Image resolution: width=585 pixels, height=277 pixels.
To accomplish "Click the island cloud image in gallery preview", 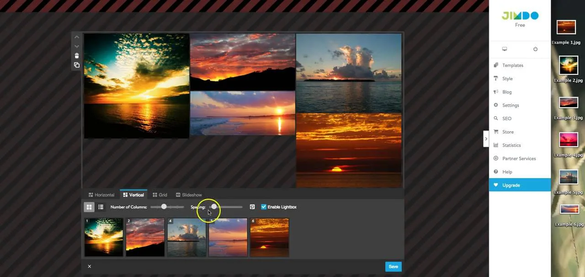I will (x=349, y=73).
